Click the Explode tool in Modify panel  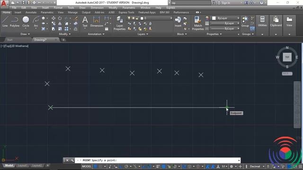(76, 24)
